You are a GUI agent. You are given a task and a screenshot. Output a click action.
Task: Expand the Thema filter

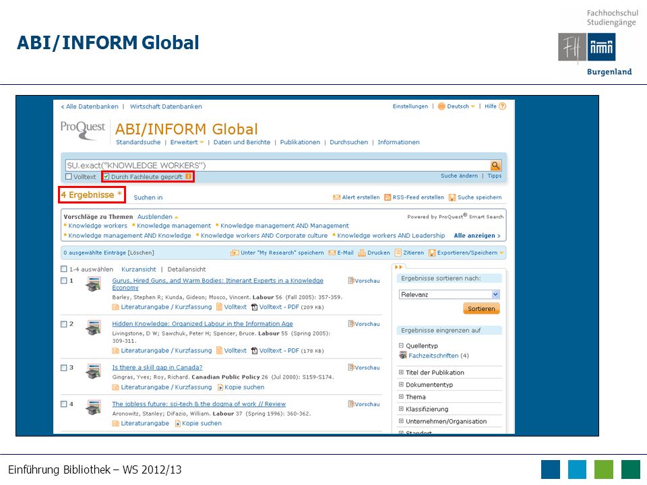(x=400, y=396)
